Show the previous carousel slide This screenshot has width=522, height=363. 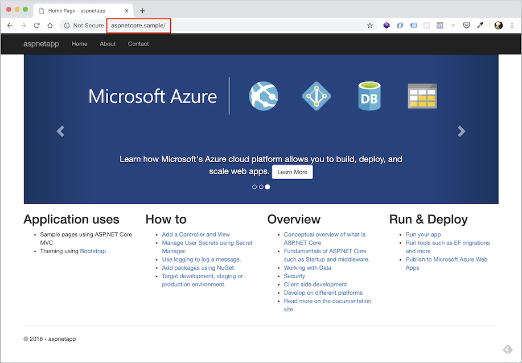(x=60, y=131)
